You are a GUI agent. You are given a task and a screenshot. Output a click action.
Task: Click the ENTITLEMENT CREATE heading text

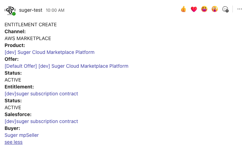point(31,25)
